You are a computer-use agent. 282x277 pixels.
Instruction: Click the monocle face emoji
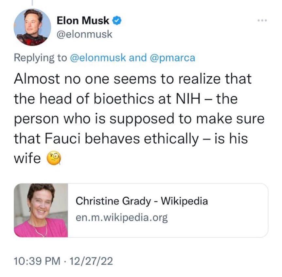54,158
